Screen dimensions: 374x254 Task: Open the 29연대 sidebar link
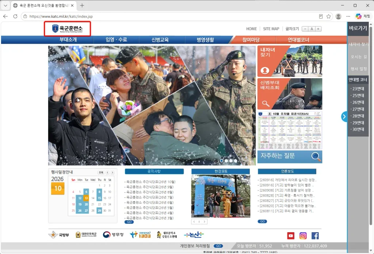[x=358, y=123]
